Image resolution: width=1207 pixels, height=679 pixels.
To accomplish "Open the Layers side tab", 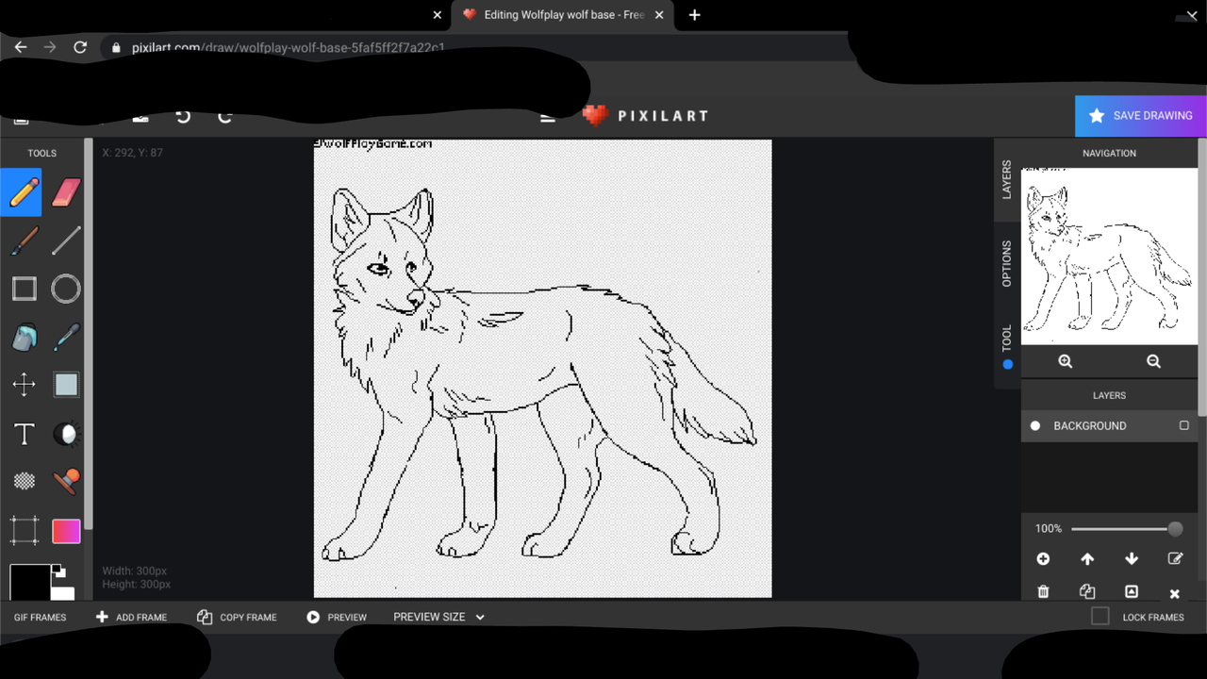I will 1007,179.
